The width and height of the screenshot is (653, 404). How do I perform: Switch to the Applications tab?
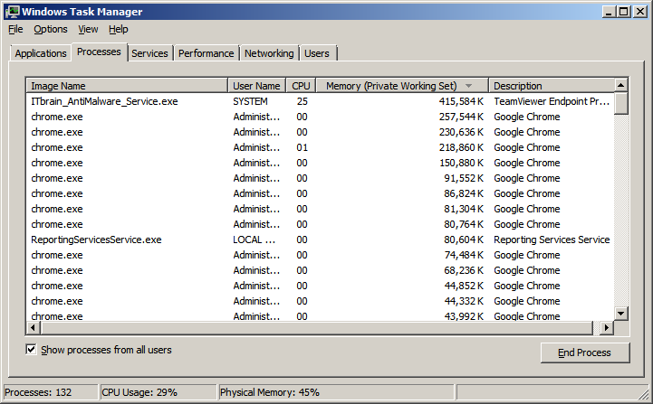(x=41, y=53)
